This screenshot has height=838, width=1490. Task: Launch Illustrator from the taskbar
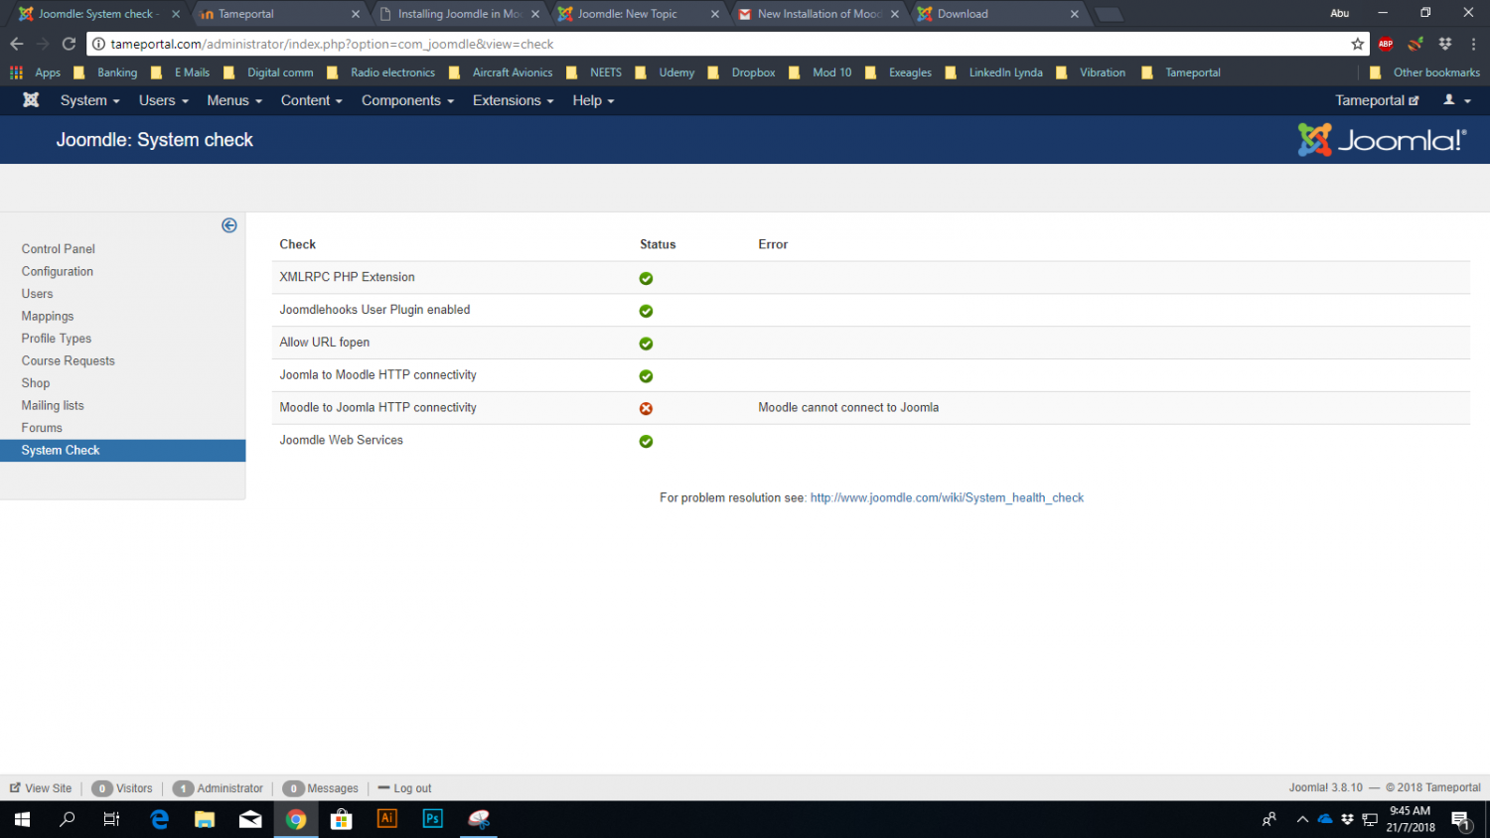pyautogui.click(x=387, y=819)
